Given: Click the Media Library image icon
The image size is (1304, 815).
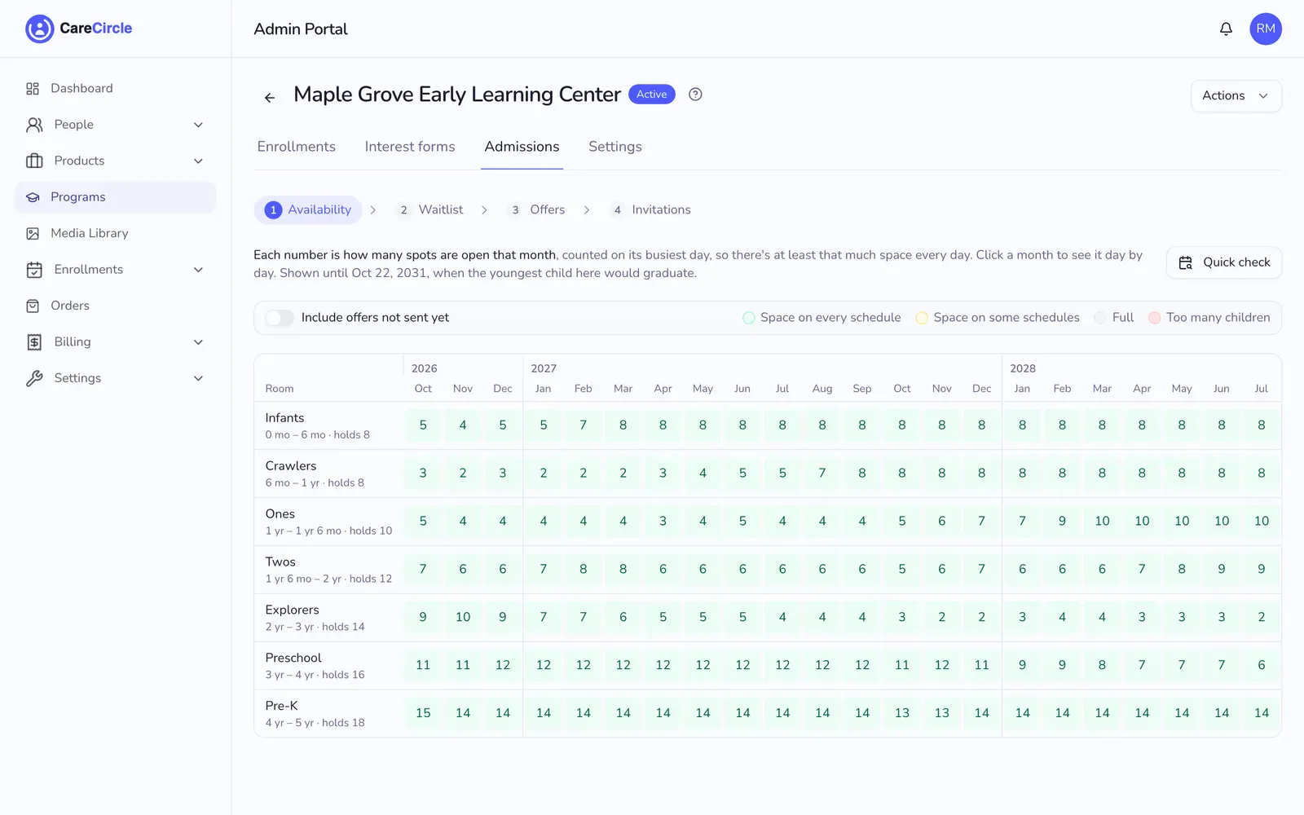Looking at the screenshot, I should (33, 233).
